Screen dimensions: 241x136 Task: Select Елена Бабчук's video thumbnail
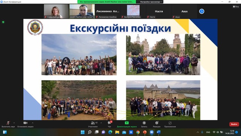coord(56,11)
